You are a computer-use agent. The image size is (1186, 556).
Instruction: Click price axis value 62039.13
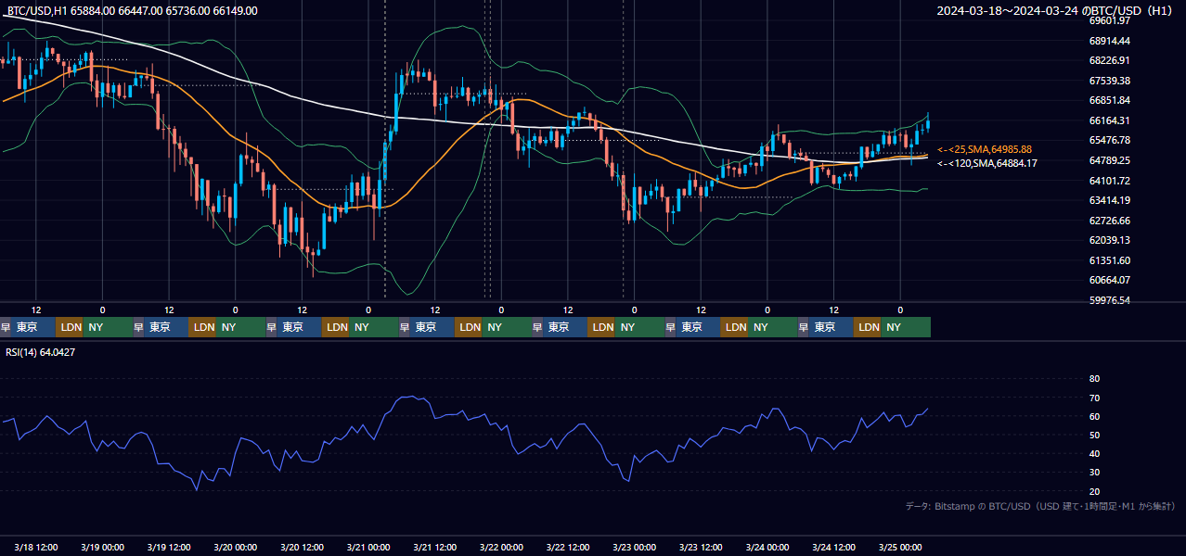[1109, 240]
